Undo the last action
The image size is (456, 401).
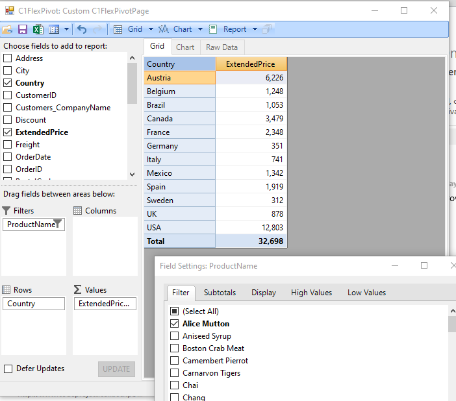click(82, 29)
